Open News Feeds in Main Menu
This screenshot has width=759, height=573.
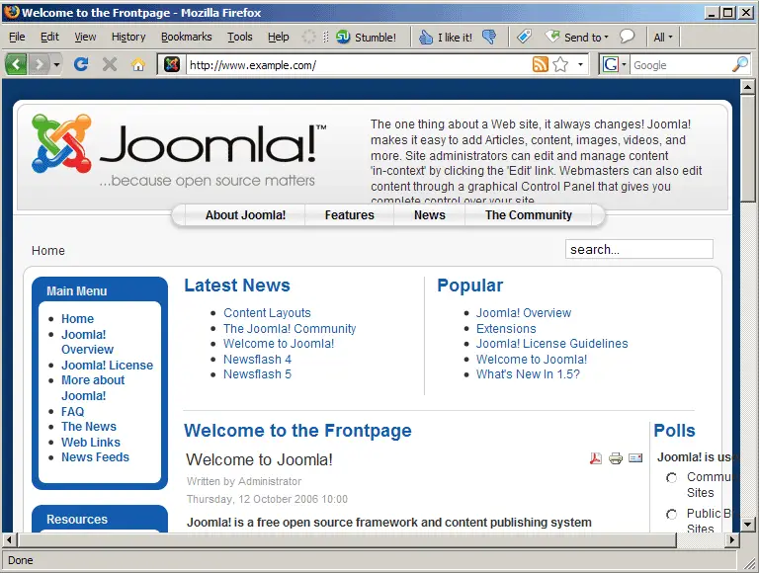click(x=95, y=456)
